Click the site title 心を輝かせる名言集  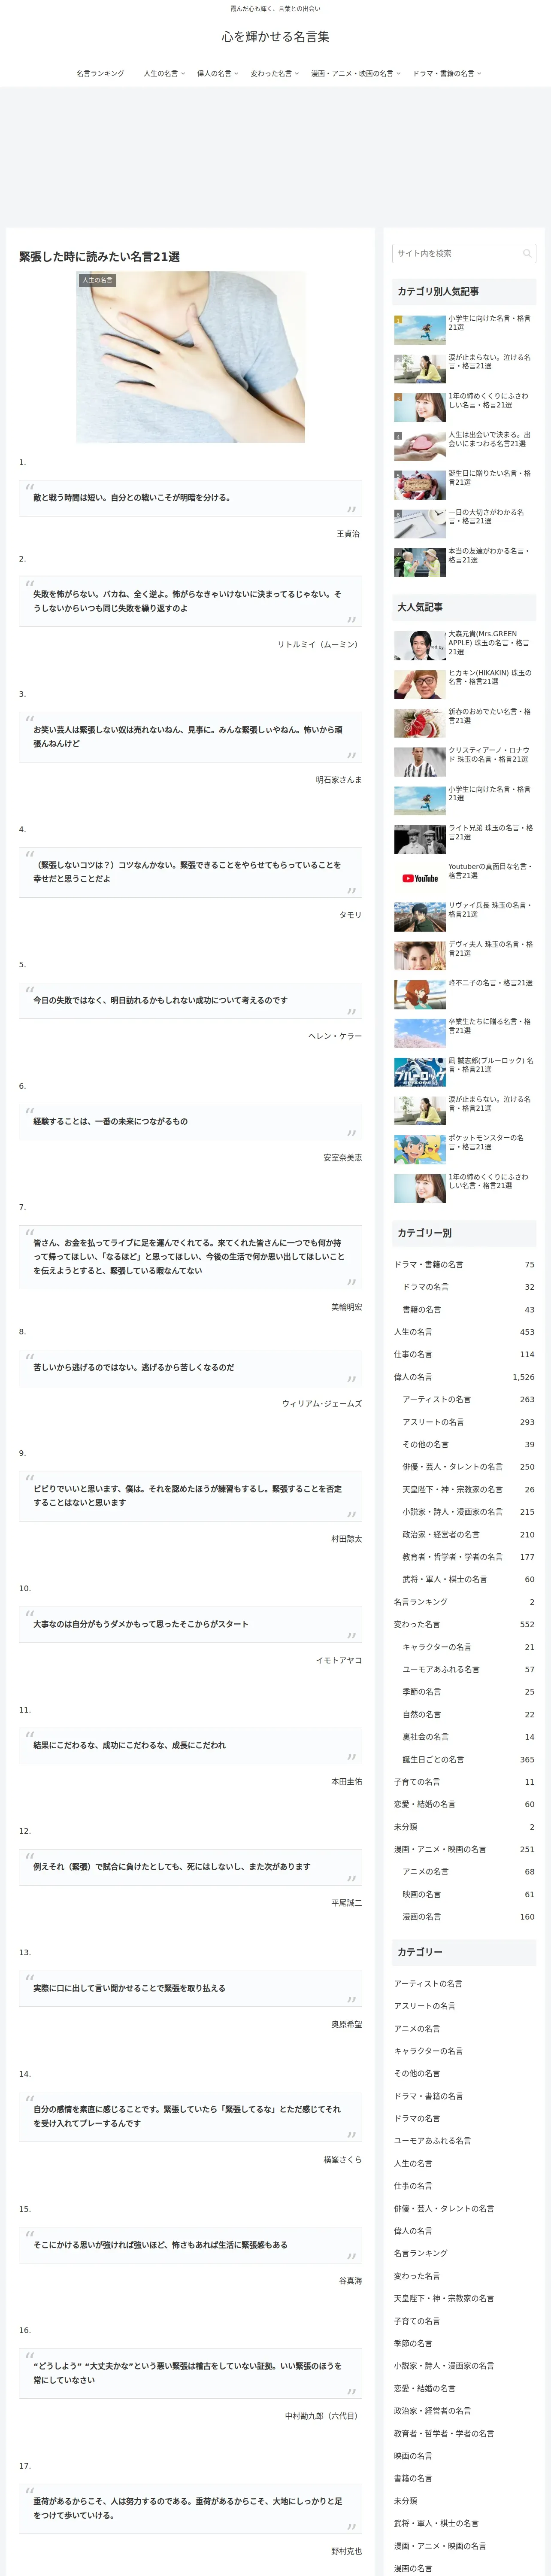[275, 37]
